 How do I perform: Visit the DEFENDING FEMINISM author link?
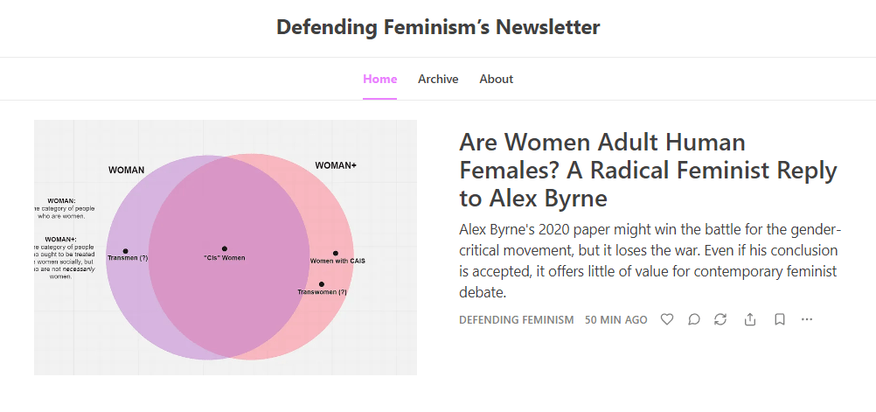517,320
